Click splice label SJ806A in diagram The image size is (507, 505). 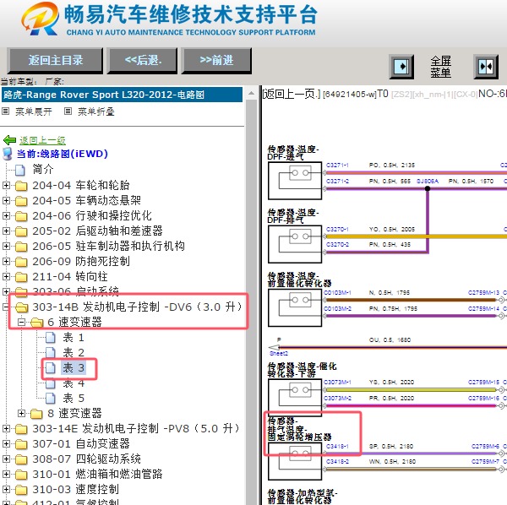pos(428,182)
